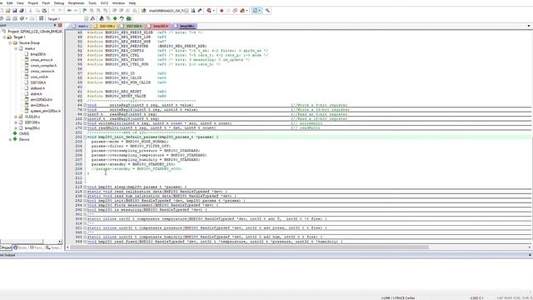Switch to the Books bottom panel tab
The height and width of the screenshot is (300, 533).
click(20, 247)
